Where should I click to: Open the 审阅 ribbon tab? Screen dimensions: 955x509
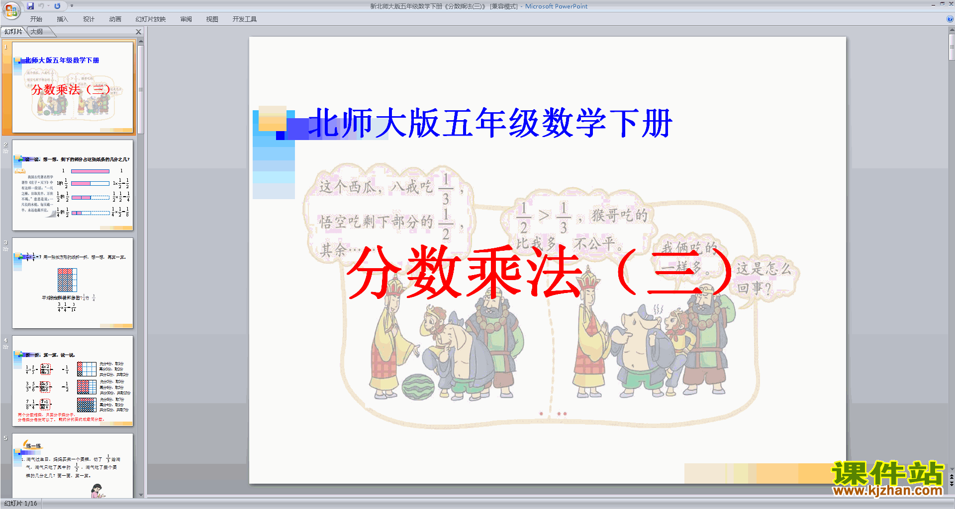[x=186, y=19]
